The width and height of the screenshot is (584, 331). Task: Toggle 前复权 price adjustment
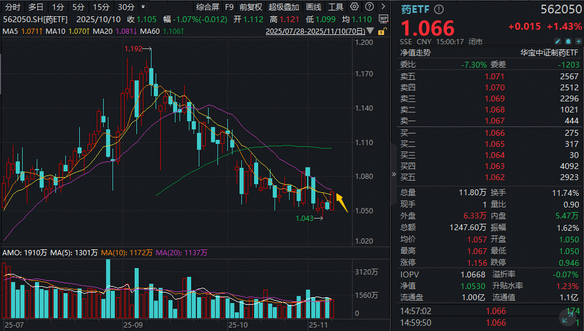click(x=251, y=7)
